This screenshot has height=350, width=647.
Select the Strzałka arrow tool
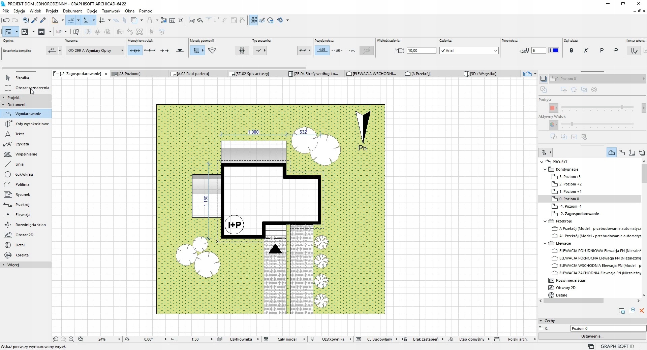point(22,78)
